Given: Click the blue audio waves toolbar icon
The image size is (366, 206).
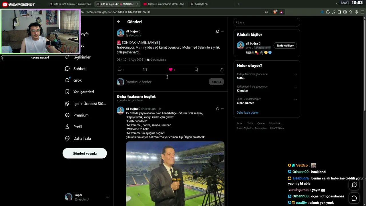Looking at the screenshot, I should [x=322, y=12].
